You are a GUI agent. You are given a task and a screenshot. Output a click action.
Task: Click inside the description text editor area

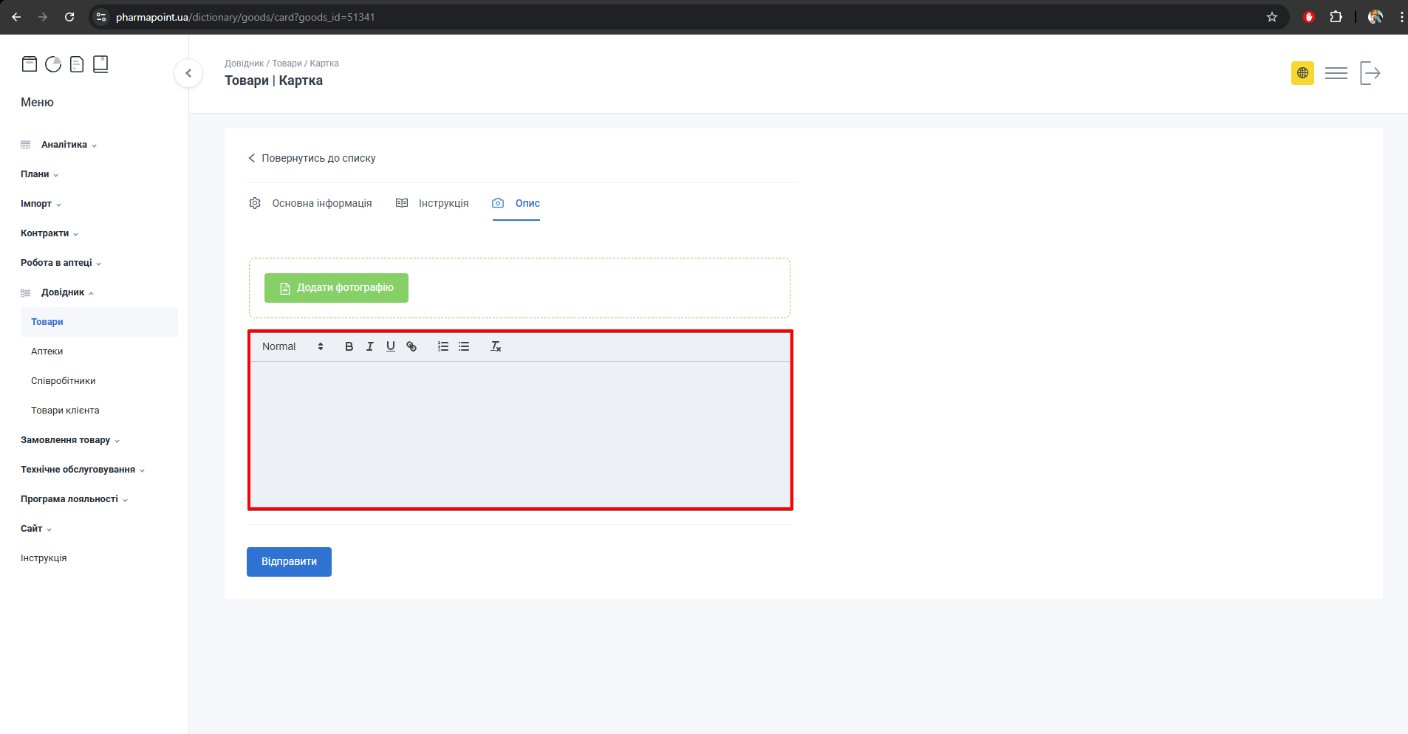point(520,433)
